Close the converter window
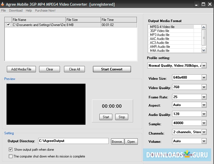214x164 pixels. [210, 4]
